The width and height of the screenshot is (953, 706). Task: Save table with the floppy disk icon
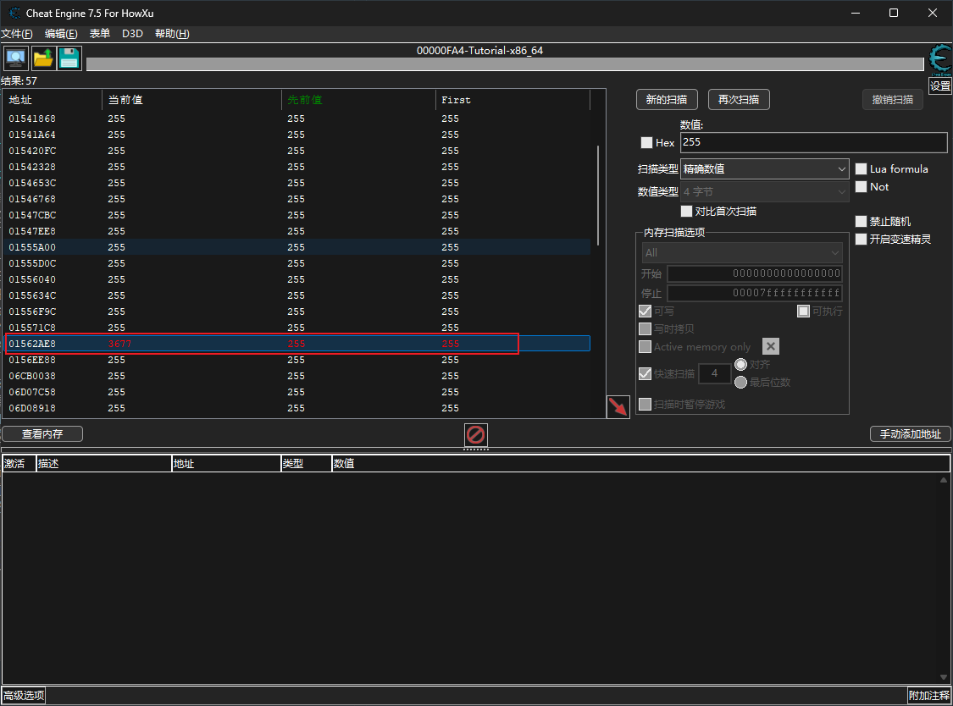pyautogui.click(x=69, y=58)
